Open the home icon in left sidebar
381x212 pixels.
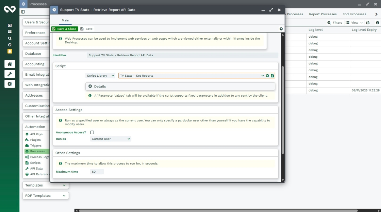click(10, 64)
